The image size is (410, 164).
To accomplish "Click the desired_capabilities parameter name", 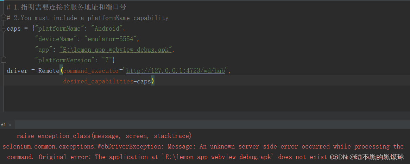I will click(x=98, y=81).
